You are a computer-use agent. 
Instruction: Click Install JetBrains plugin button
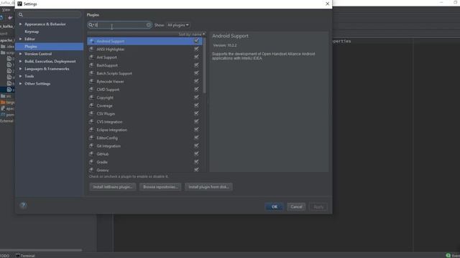(113, 187)
